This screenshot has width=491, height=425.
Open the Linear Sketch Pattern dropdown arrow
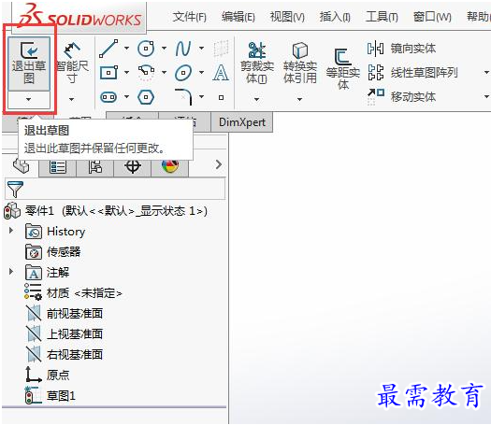(486, 72)
